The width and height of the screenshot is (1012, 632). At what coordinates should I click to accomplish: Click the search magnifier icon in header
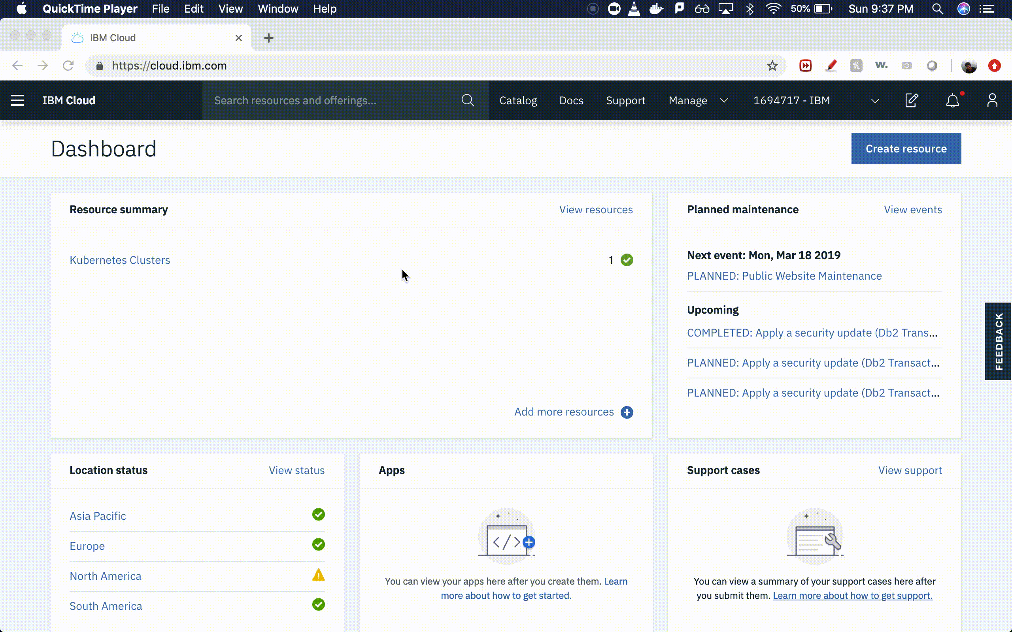pyautogui.click(x=468, y=100)
